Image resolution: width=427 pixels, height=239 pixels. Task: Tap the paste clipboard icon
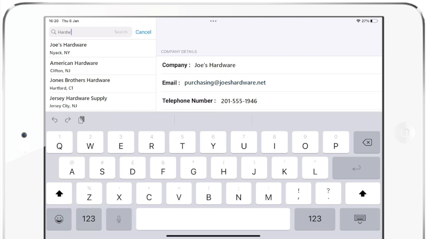[81, 119]
